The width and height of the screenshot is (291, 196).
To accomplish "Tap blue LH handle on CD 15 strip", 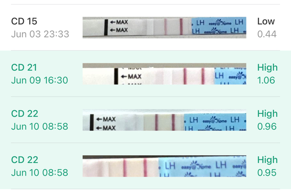I will (219, 26).
